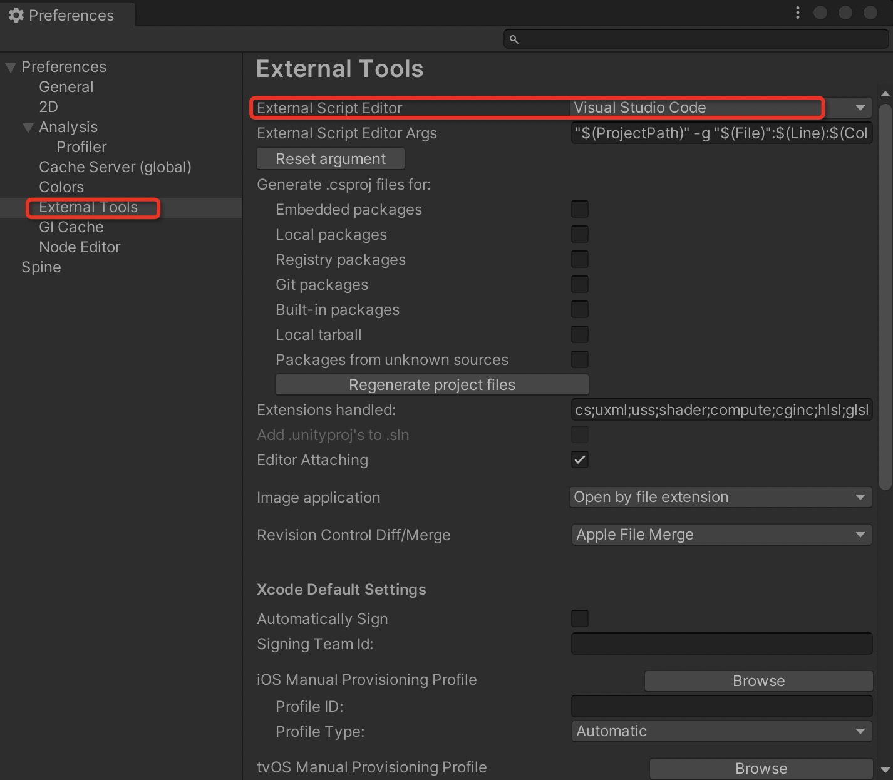This screenshot has width=893, height=780.
Task: Browse for iOS Manual Provisioning Profile
Action: click(x=758, y=681)
